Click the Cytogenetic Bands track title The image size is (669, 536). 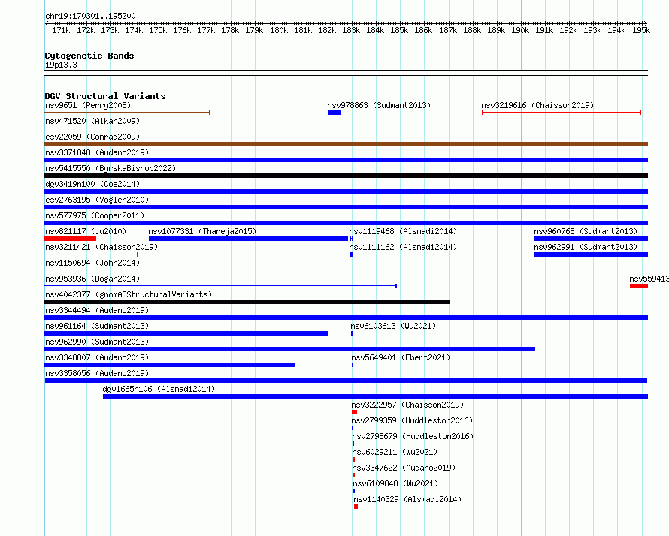pyautogui.click(x=89, y=56)
